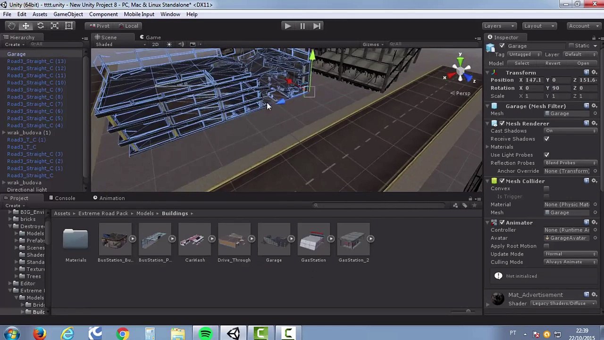
Task: Select the Hand tool in toolbar
Action: click(11, 26)
